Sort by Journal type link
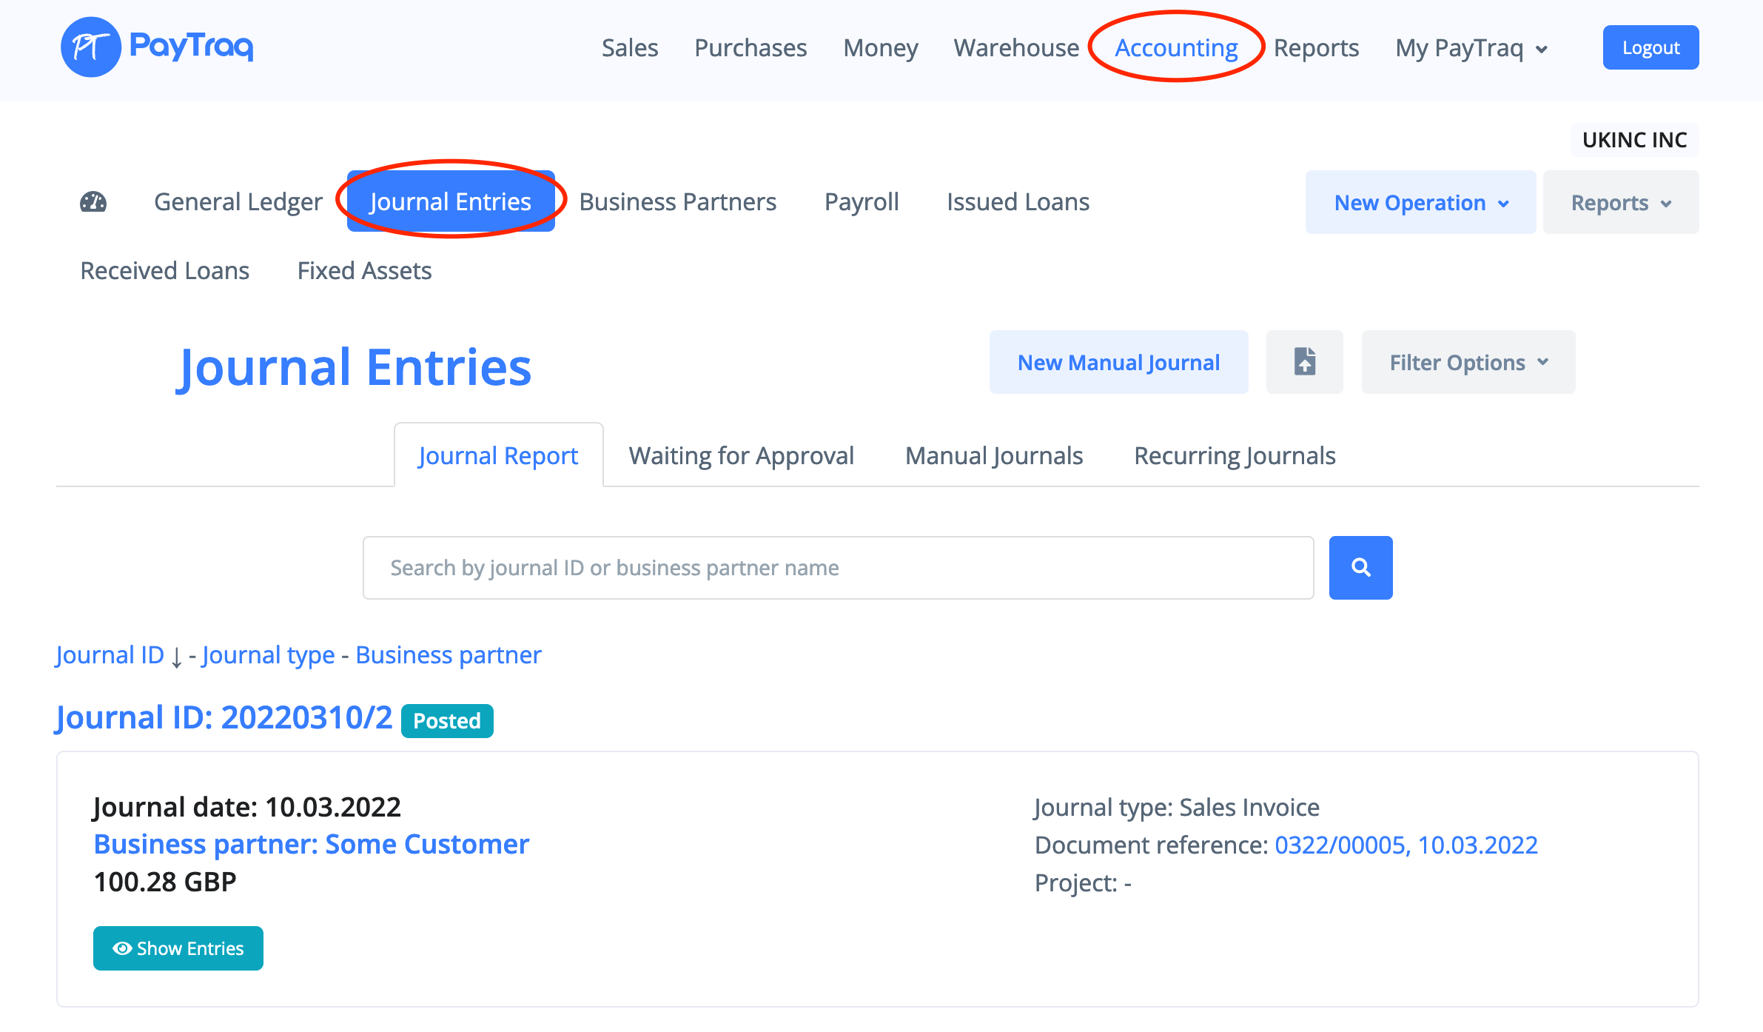 tap(268, 655)
